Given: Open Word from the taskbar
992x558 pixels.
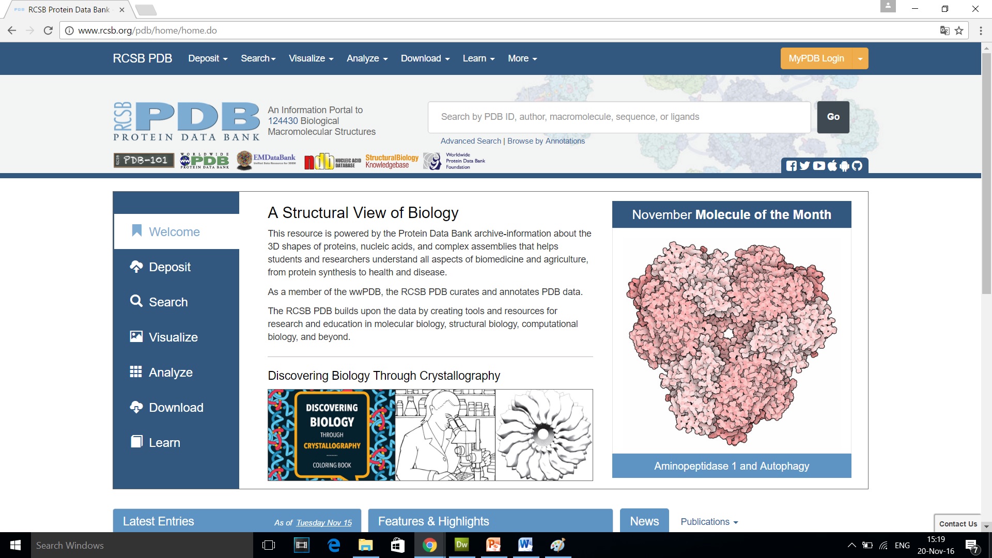Looking at the screenshot, I should (x=525, y=545).
